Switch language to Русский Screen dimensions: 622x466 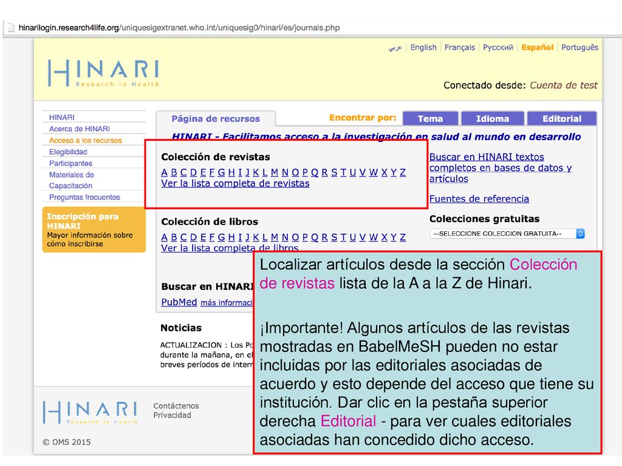coord(498,47)
